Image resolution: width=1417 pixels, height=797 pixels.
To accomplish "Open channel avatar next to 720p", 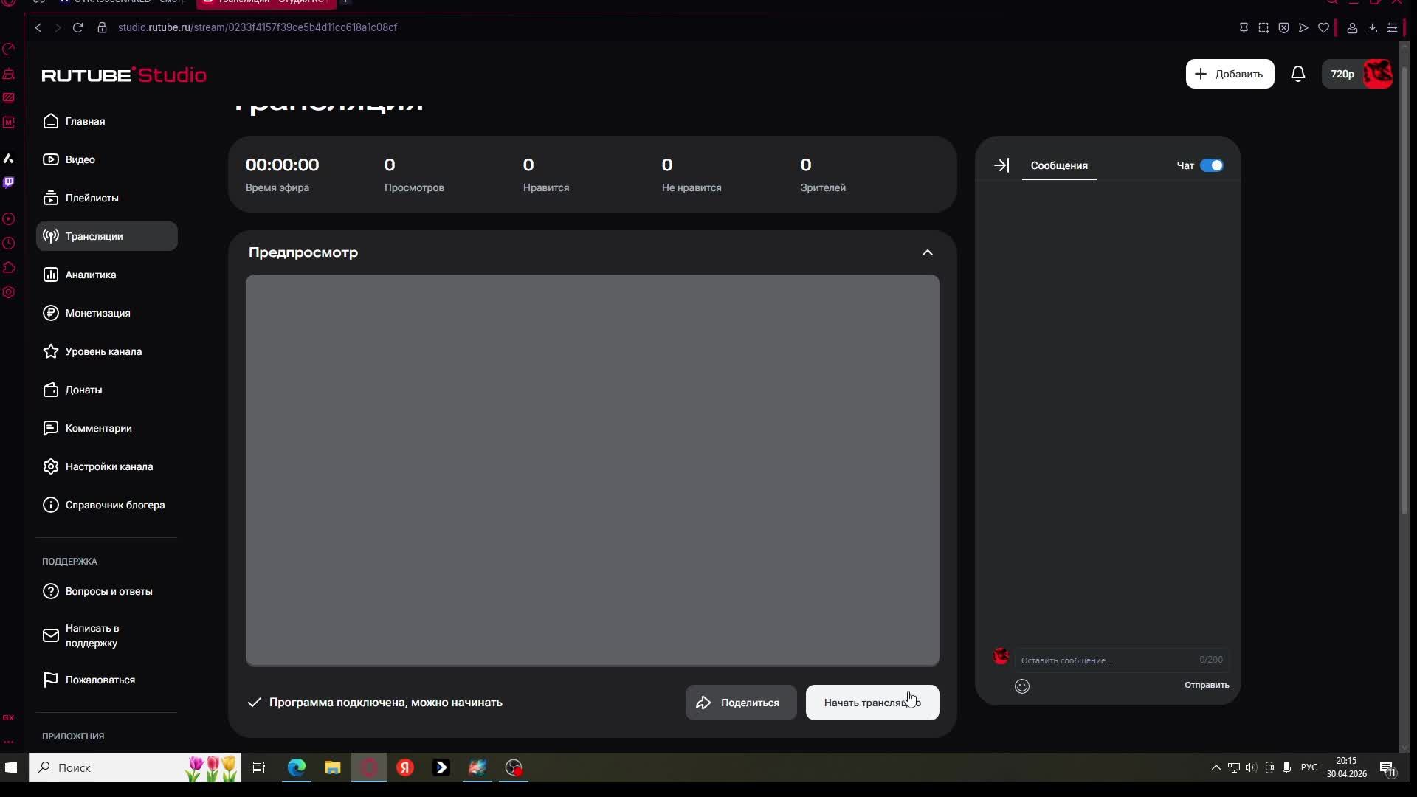I will [x=1377, y=74].
